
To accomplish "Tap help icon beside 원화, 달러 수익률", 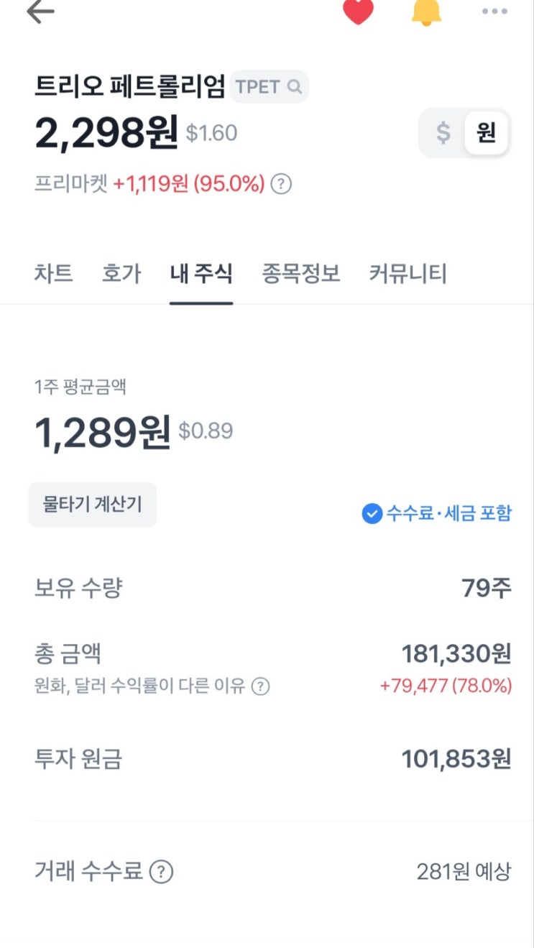I will tap(260, 686).
